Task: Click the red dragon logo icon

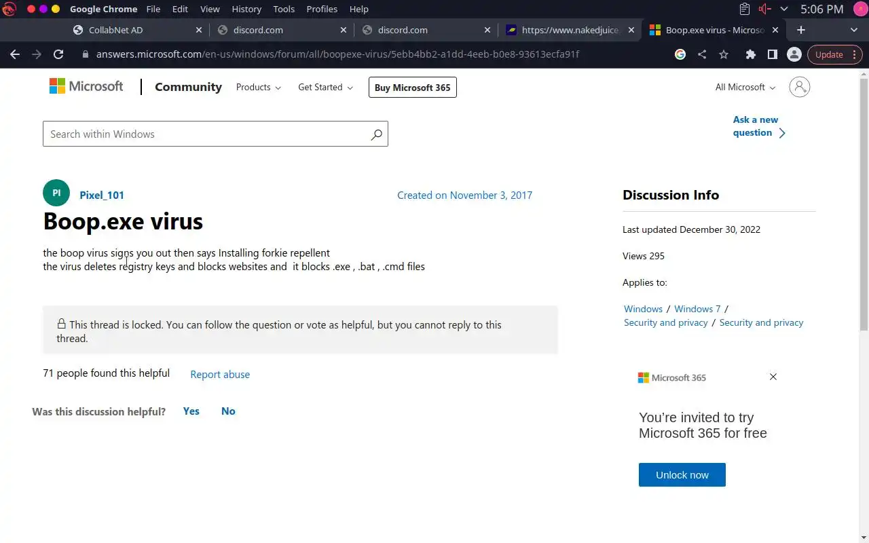Action: coord(10,9)
